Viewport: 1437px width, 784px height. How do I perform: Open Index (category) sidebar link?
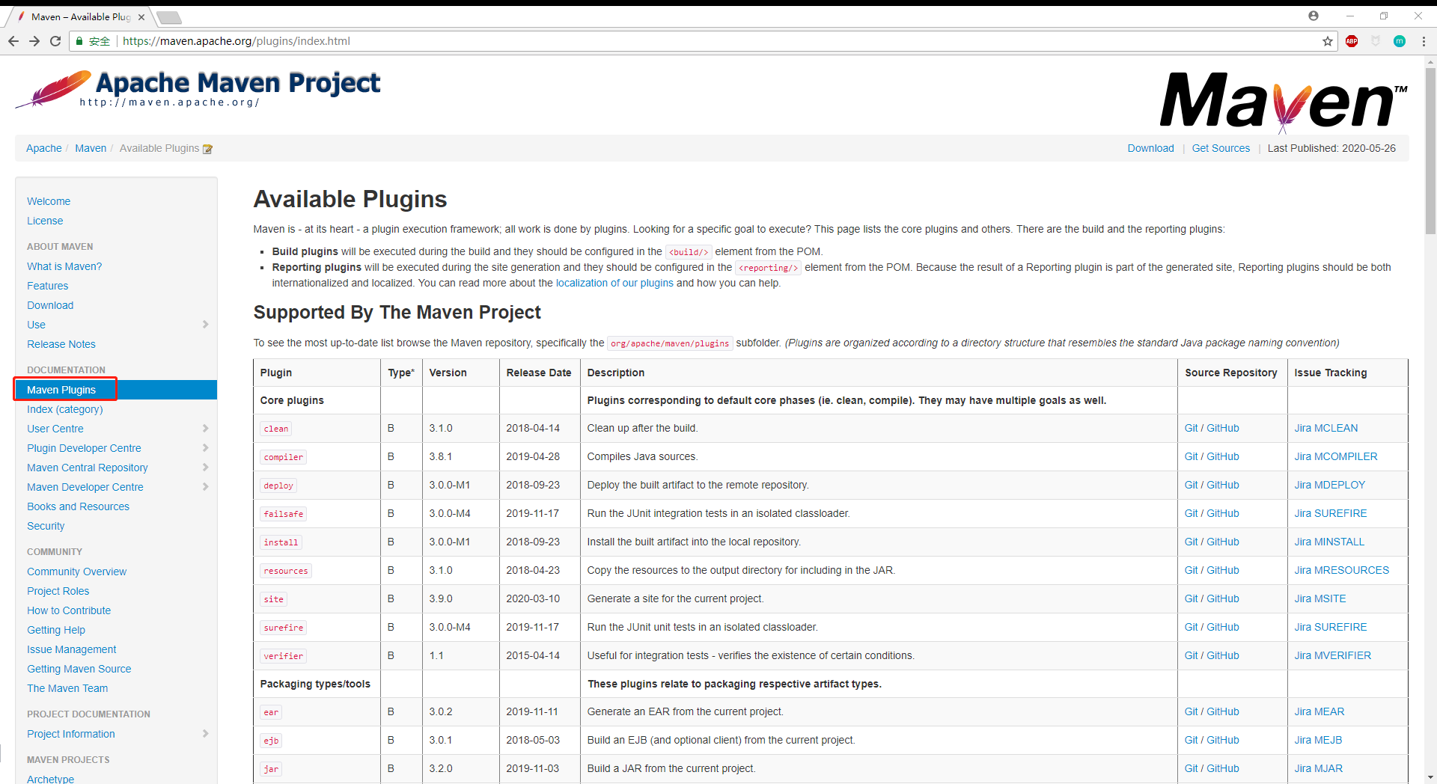[65, 409]
